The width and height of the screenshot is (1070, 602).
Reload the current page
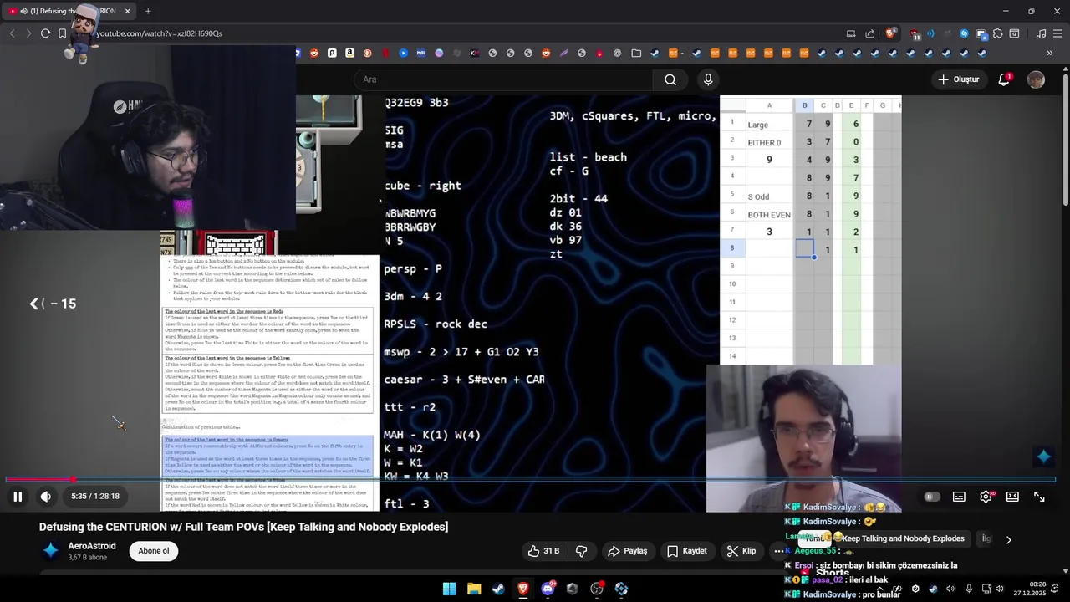pos(45,33)
